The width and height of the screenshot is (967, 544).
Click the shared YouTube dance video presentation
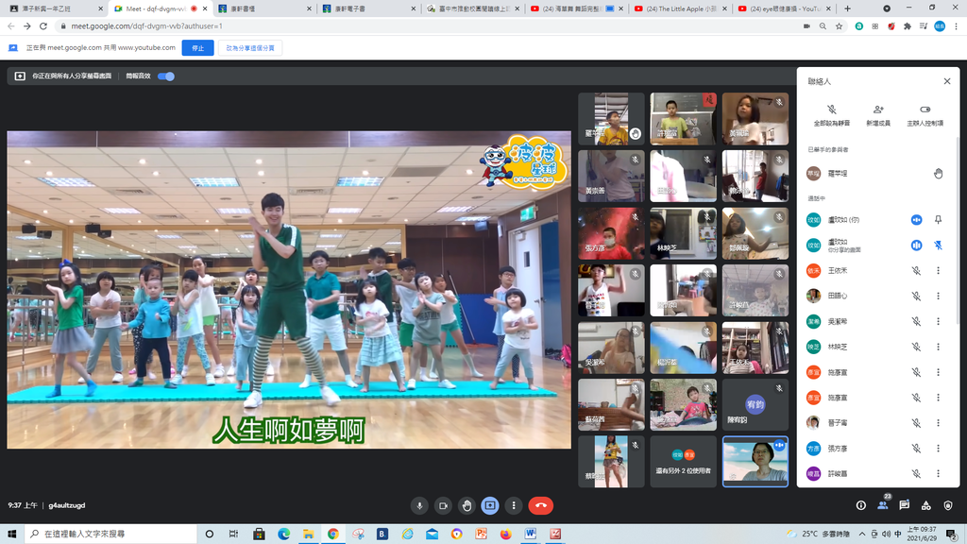(289, 290)
